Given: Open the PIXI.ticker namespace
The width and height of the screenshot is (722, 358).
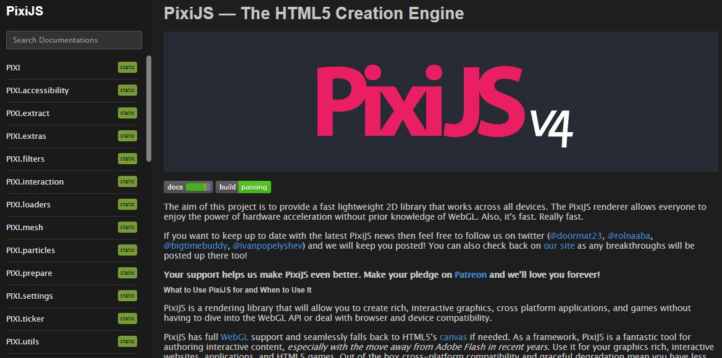Looking at the screenshot, I should tap(25, 318).
